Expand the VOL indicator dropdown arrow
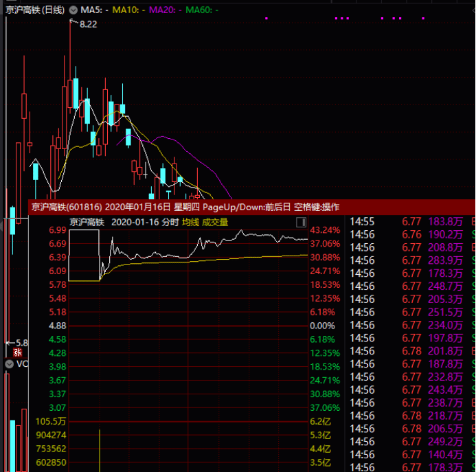Viewport: 476px width, 472px height. click(9, 363)
